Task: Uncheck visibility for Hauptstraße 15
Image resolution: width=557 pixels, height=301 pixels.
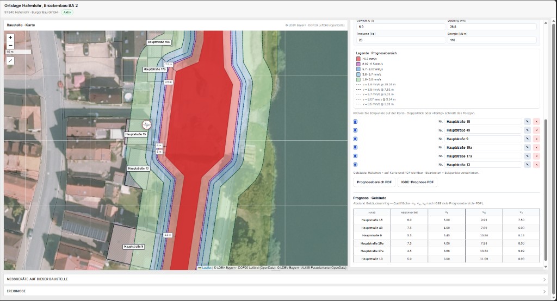Action: (355, 122)
